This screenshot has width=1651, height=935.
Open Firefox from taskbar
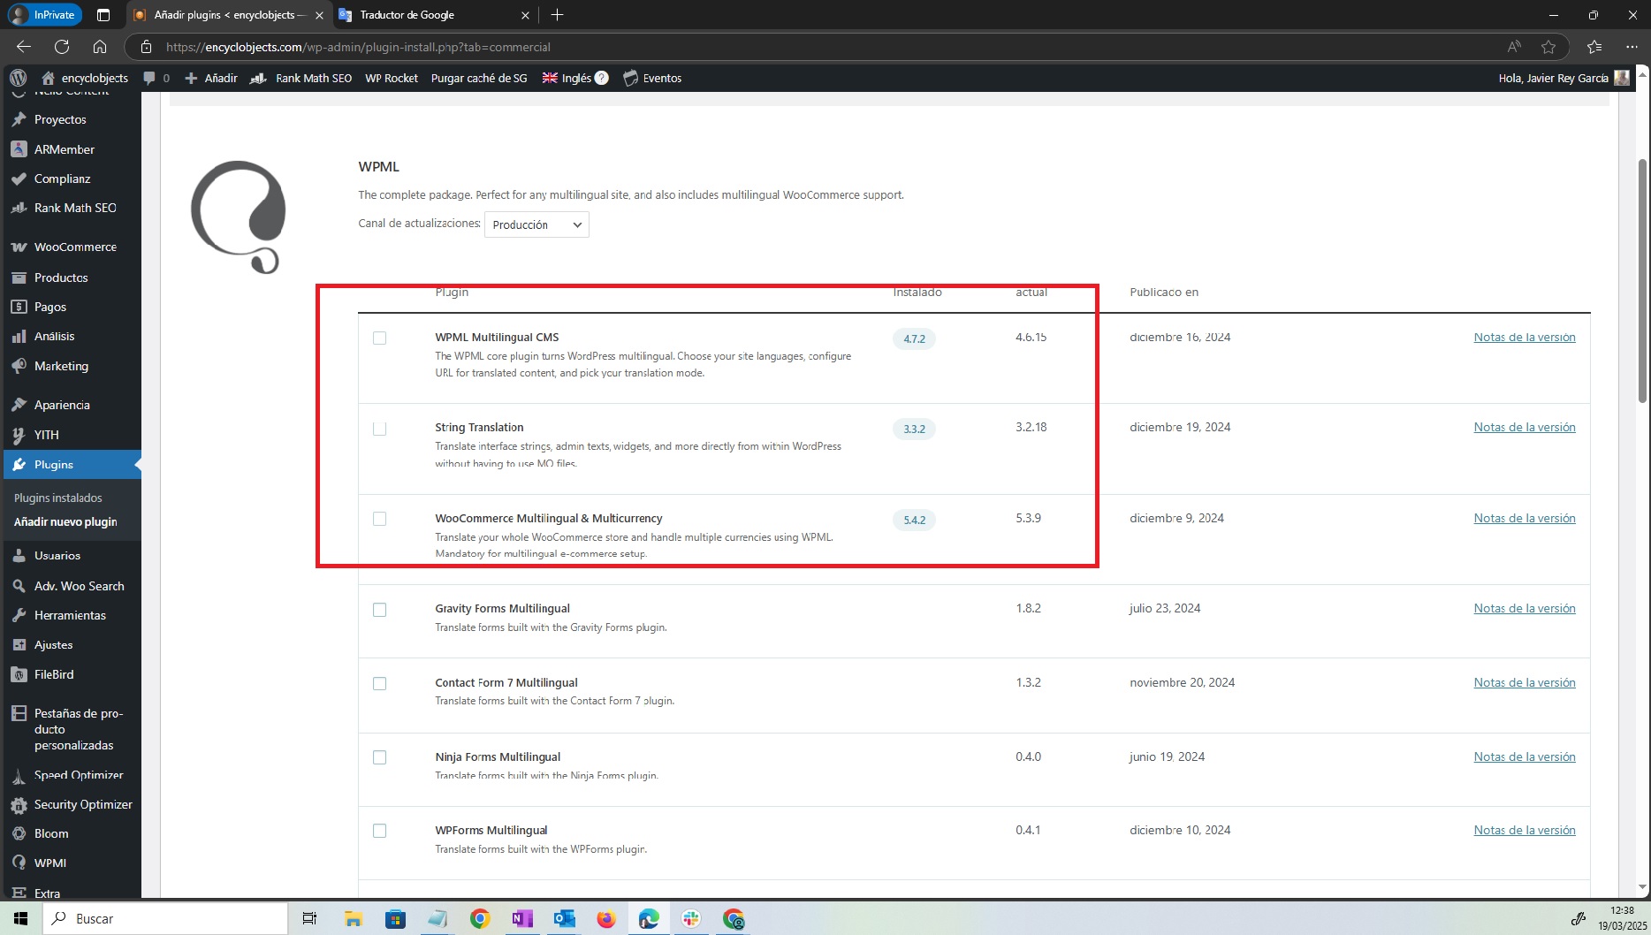[x=606, y=919]
